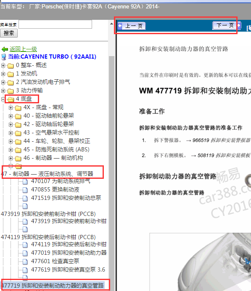The width and height of the screenshot is (251, 291).
Task: Click folder icon of 42 - 驱动轴后轮悬架
Action: point(18,125)
